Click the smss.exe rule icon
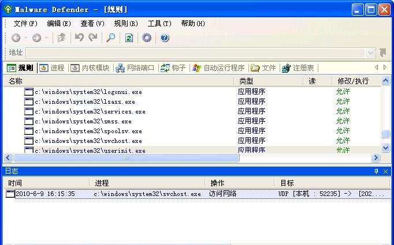The height and width of the screenshot is (245, 394). pos(29,121)
